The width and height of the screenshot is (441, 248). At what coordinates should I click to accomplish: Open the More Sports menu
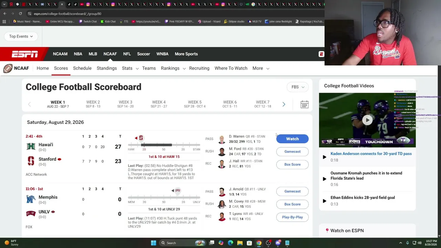click(186, 54)
